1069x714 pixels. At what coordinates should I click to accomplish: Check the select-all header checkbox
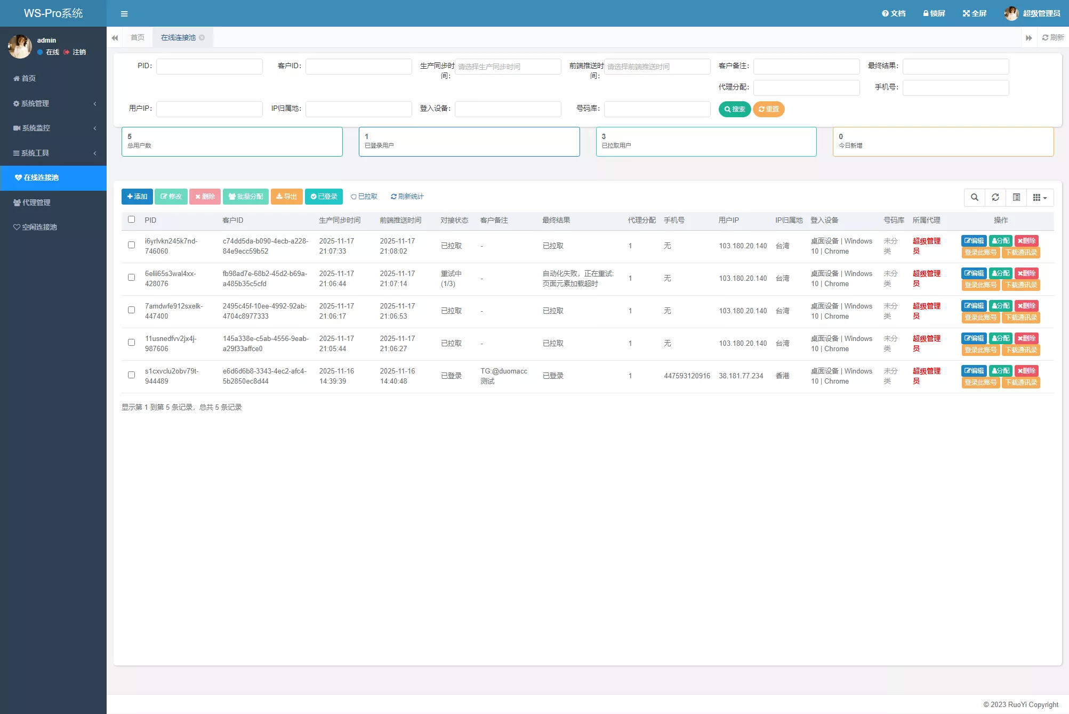coord(132,220)
